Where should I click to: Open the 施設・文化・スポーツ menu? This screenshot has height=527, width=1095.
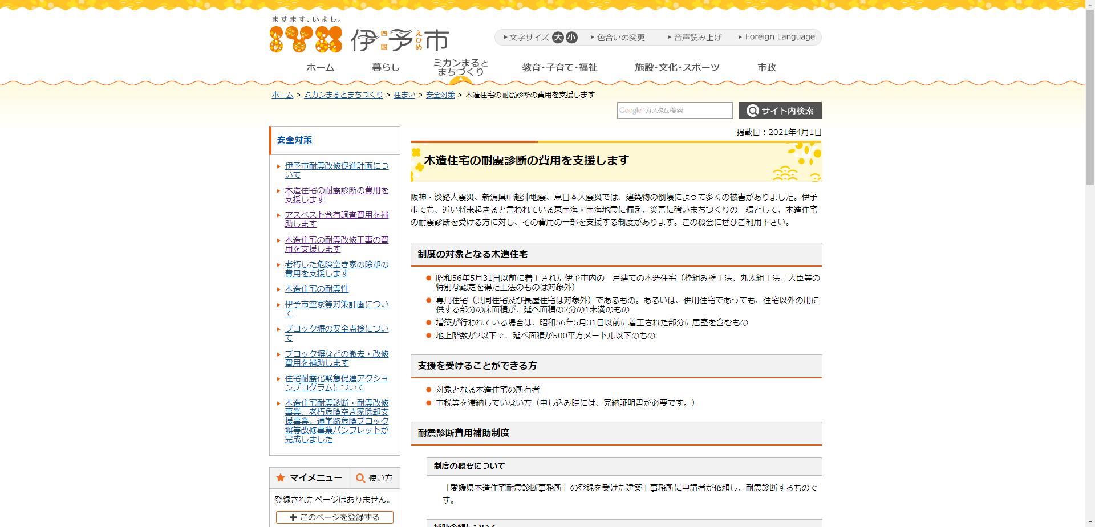pyautogui.click(x=678, y=67)
